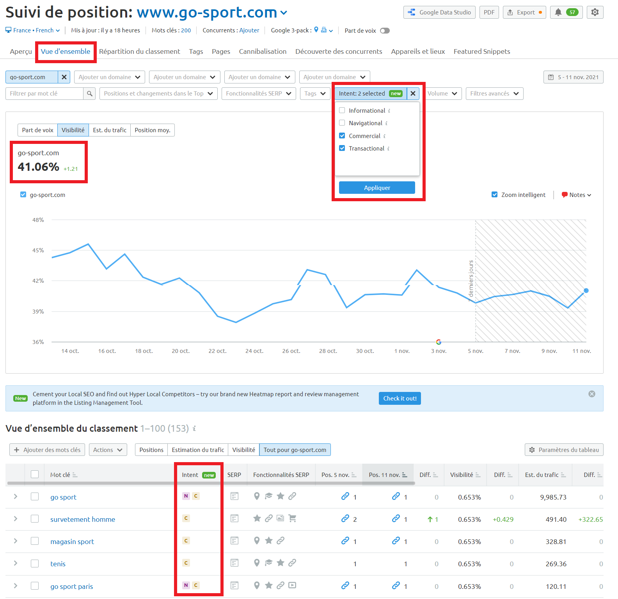
Task: Open Positions et changements dans le Top dropdown
Action: coord(158,94)
